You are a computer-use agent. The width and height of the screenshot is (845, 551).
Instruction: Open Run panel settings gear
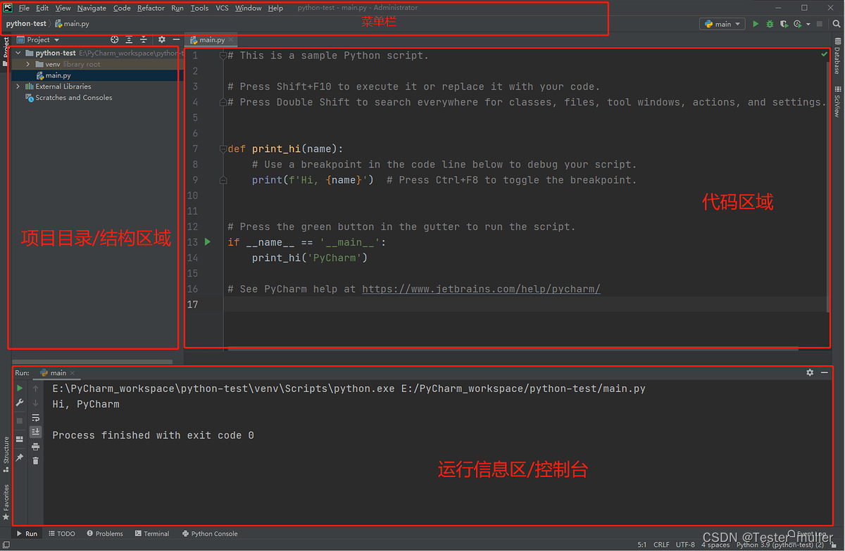(x=810, y=372)
